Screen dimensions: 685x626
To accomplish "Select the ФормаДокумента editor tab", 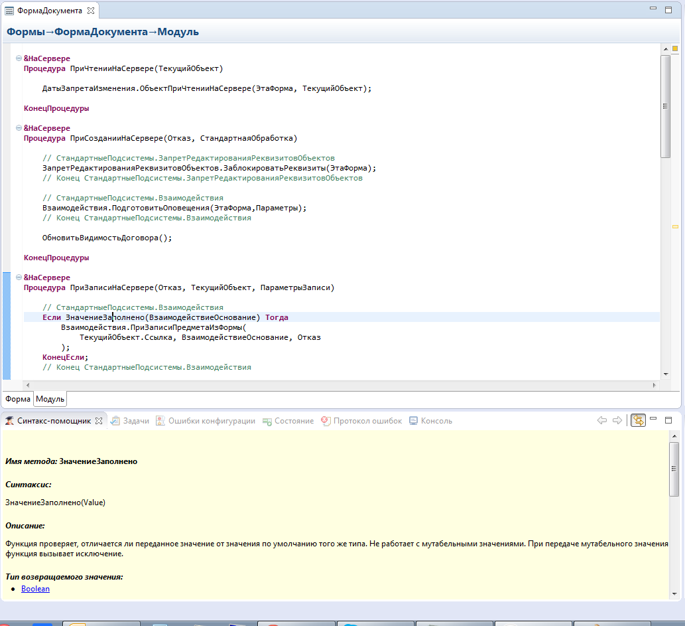I will (x=49, y=11).
